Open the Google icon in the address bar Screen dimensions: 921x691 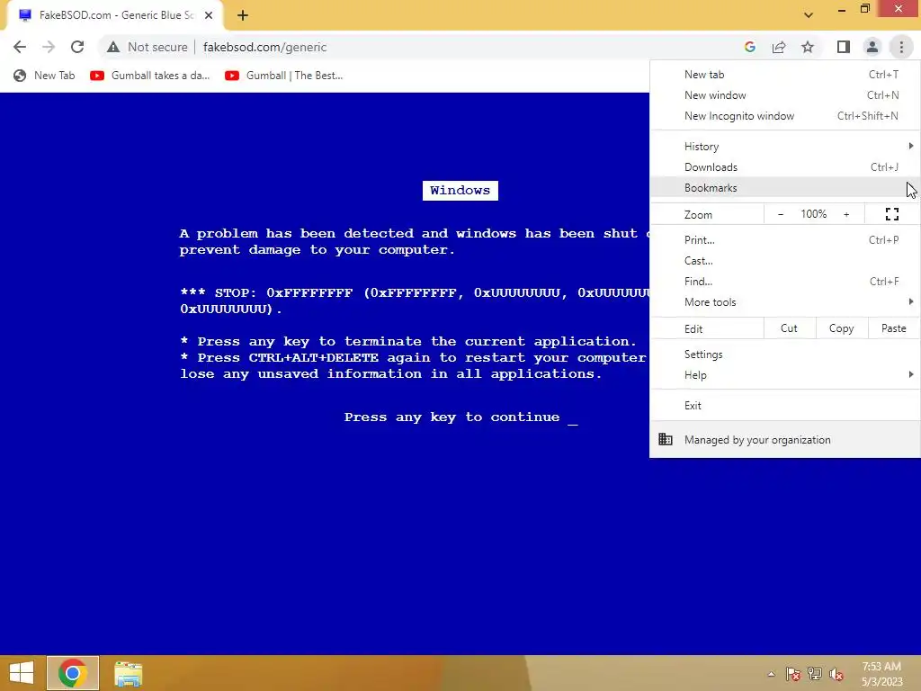749,47
